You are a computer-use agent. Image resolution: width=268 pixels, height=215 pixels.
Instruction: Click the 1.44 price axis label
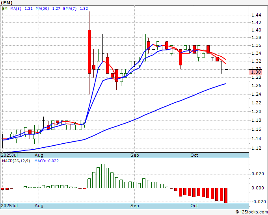[x=256, y=15]
